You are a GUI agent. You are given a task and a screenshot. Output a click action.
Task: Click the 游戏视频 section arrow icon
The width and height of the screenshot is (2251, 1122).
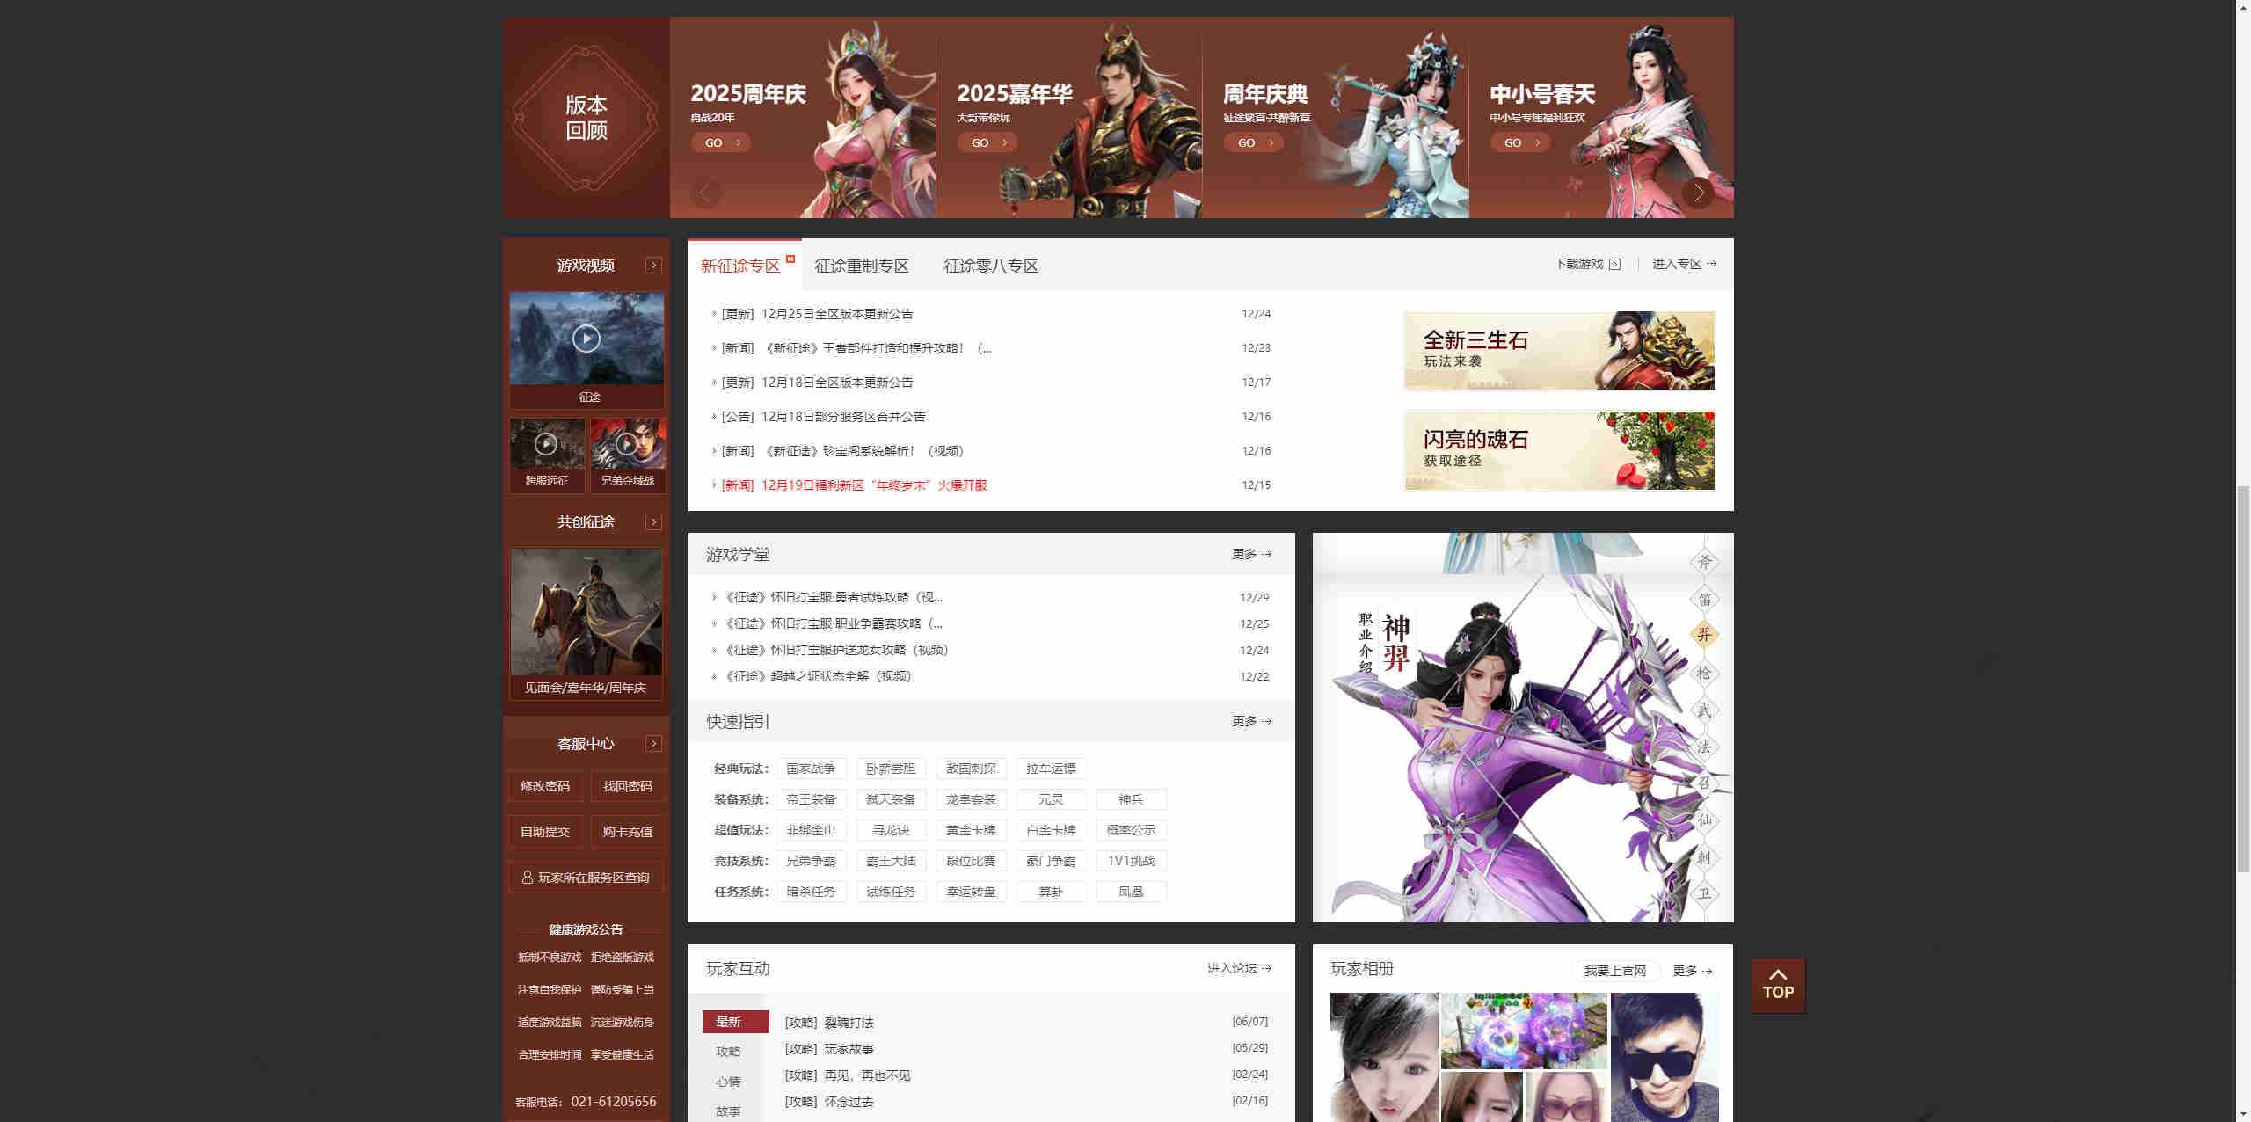pos(653,266)
